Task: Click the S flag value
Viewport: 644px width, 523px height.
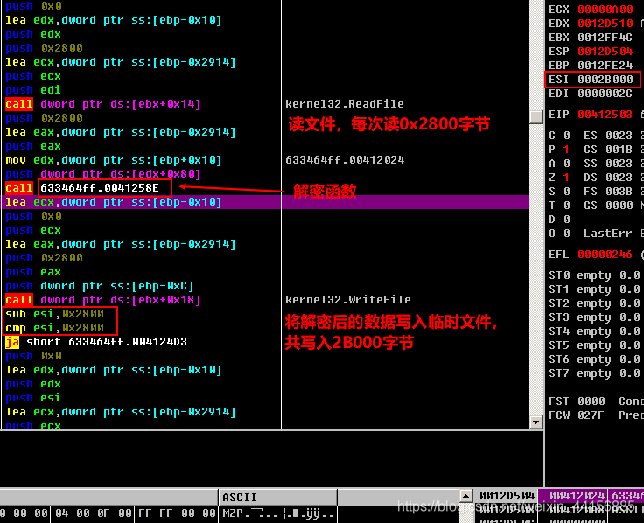Action: [567, 191]
